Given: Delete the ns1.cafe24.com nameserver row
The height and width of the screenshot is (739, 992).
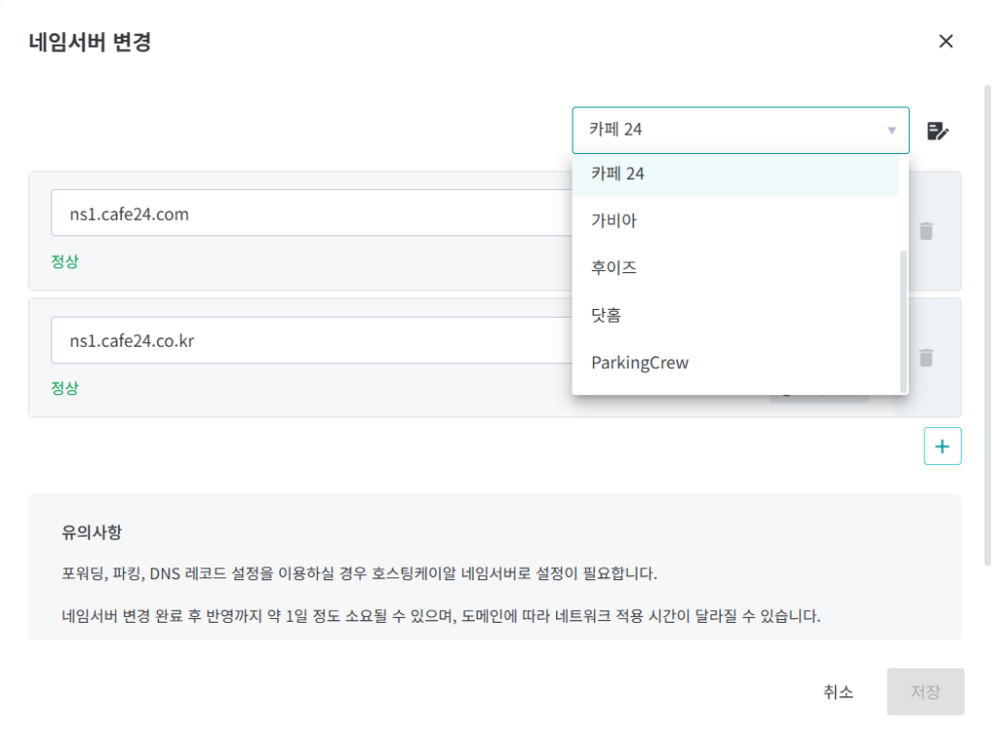Looking at the screenshot, I should click(926, 231).
